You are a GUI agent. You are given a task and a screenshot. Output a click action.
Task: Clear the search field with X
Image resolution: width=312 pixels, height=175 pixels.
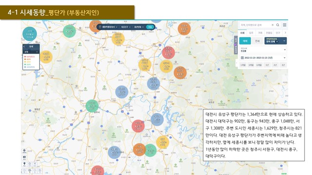(273, 25)
